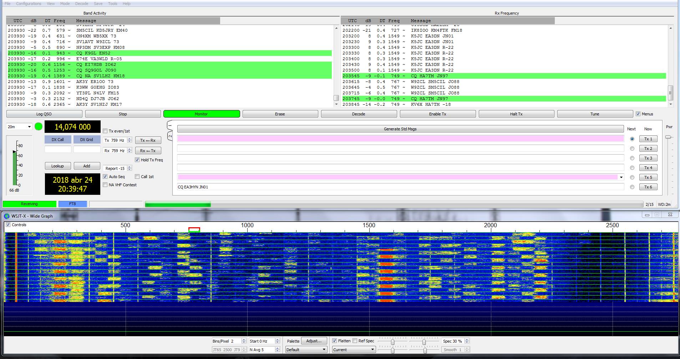This screenshot has height=359, width=680.
Task: Open the Decode menu
Action: click(x=81, y=4)
